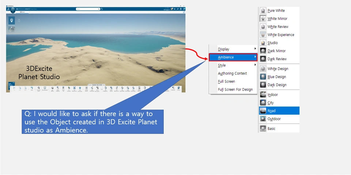This screenshot has width=351, height=175.
Task: Choose the White Mirror ambience icon
Action: click(x=263, y=19)
